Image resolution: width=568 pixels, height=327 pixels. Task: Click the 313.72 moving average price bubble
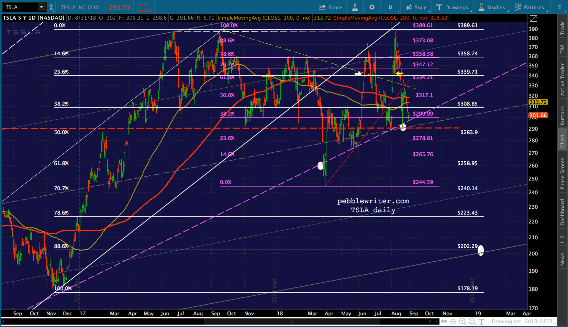(x=538, y=102)
